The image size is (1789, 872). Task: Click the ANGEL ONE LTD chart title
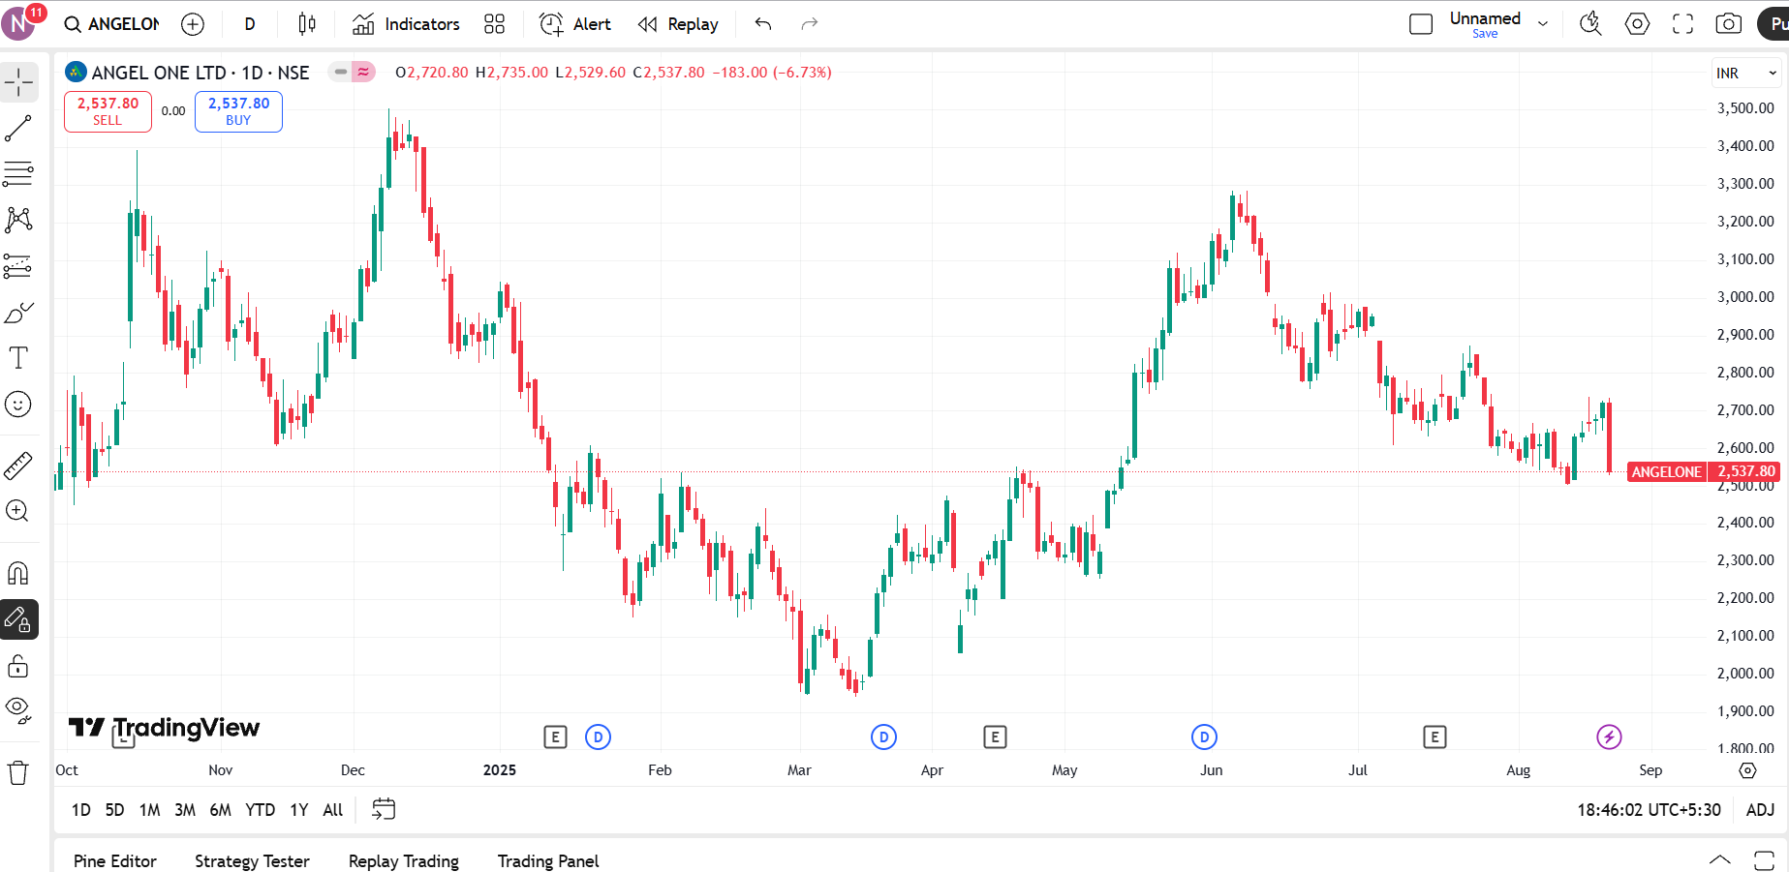point(200,73)
